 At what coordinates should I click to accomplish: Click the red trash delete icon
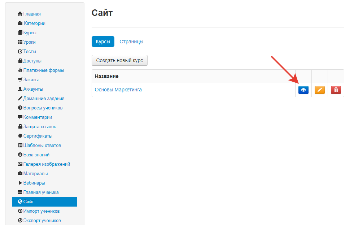(336, 90)
